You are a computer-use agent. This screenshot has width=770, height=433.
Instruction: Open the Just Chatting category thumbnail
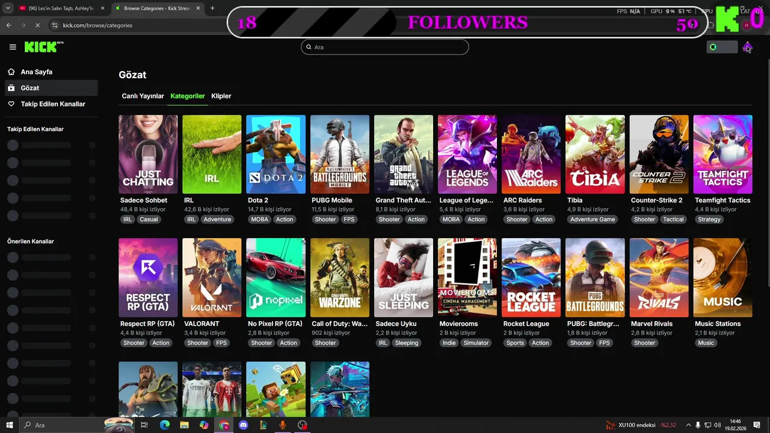pyautogui.click(x=148, y=155)
